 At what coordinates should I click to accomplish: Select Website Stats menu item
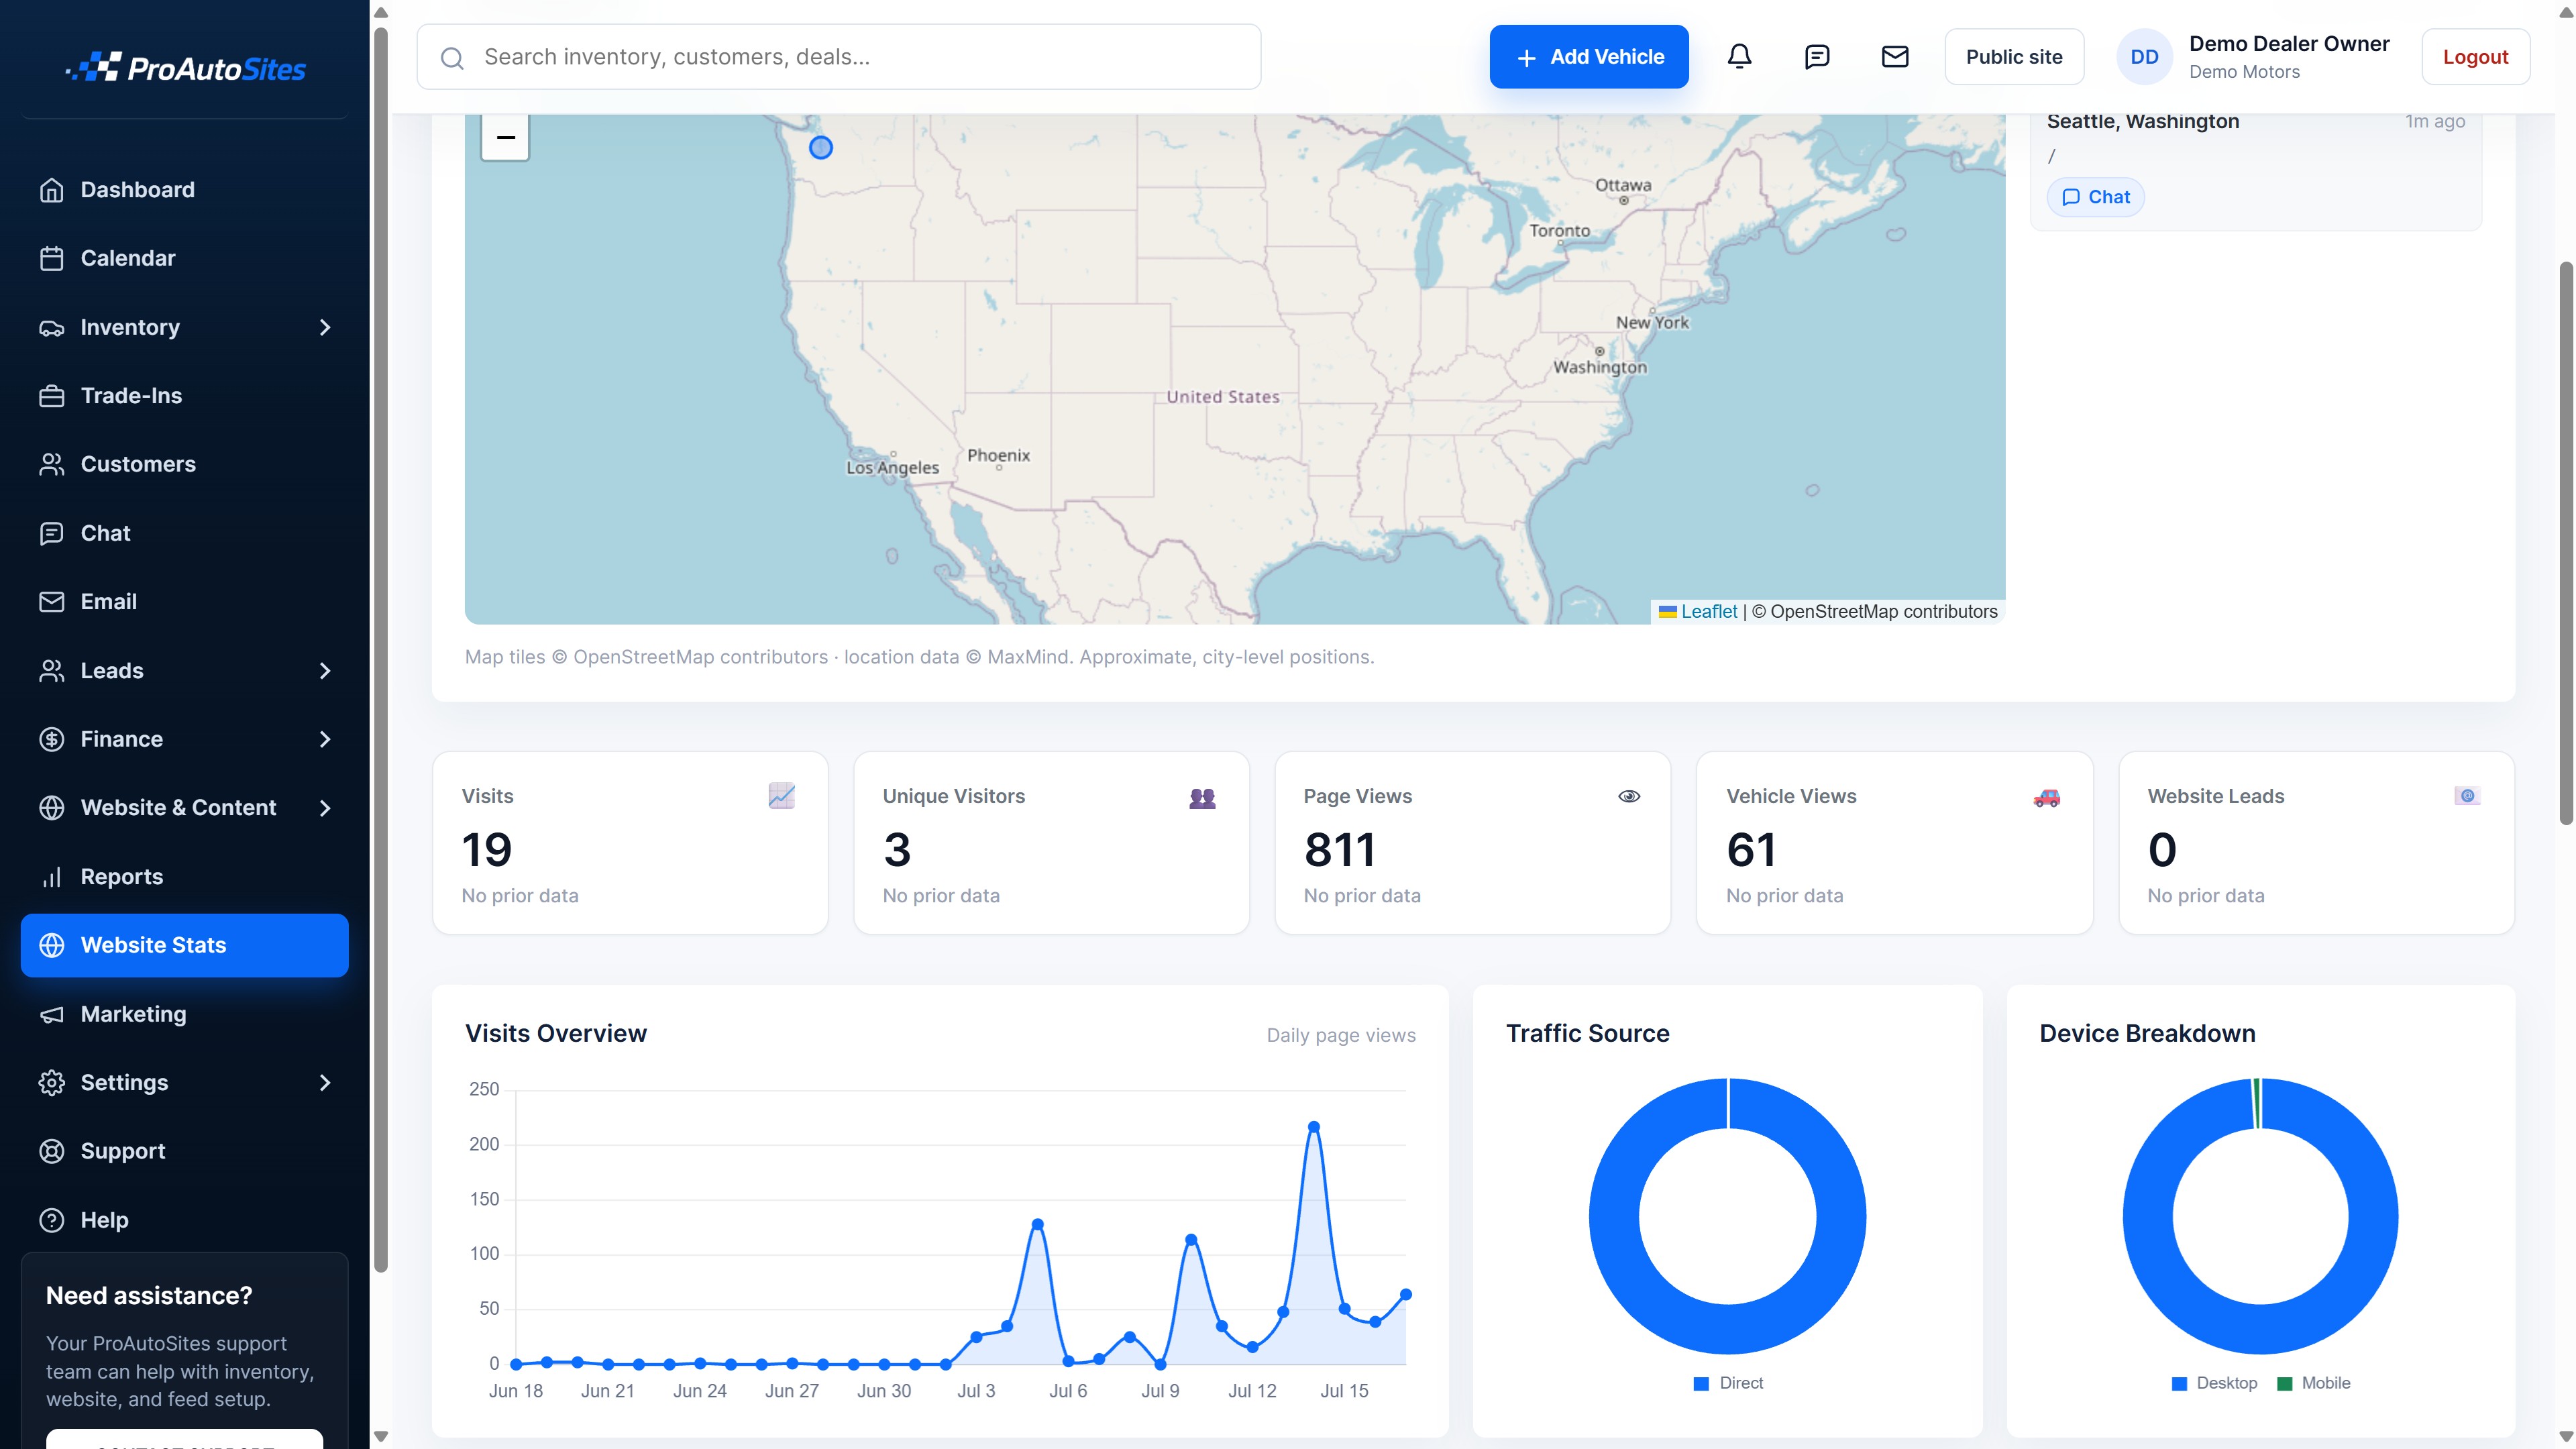(x=184, y=945)
